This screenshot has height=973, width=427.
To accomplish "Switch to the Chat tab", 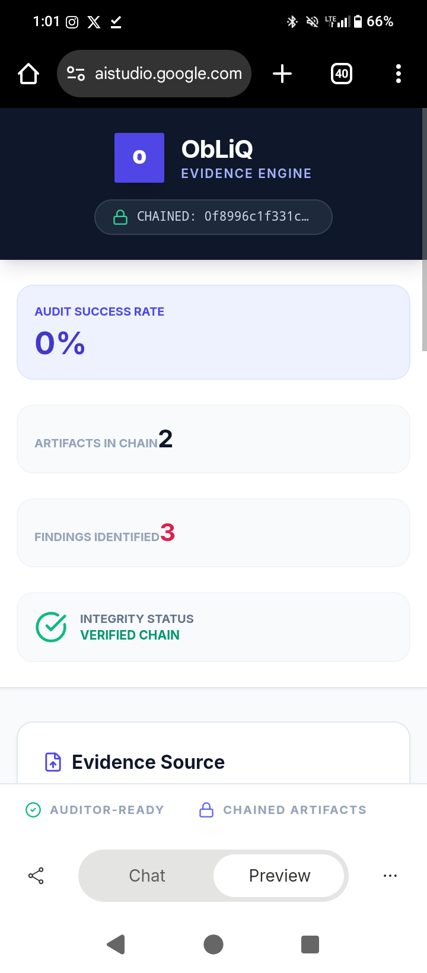I will coord(147,876).
